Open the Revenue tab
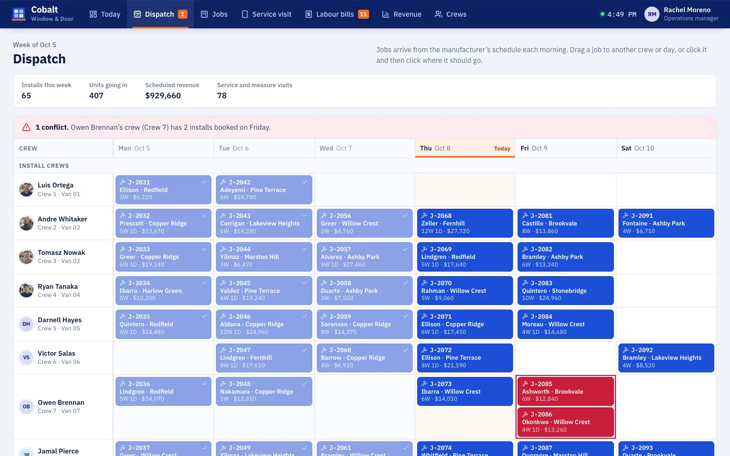730x456 pixels. point(401,14)
